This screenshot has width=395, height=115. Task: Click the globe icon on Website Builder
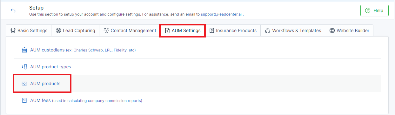(332, 30)
